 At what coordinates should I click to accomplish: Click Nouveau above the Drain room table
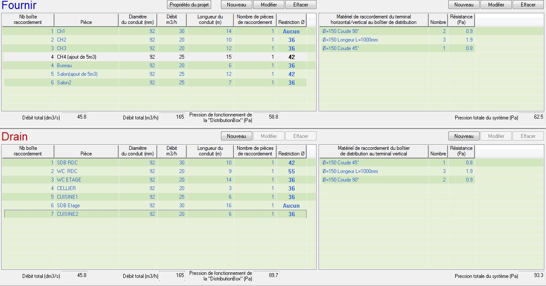[237, 136]
